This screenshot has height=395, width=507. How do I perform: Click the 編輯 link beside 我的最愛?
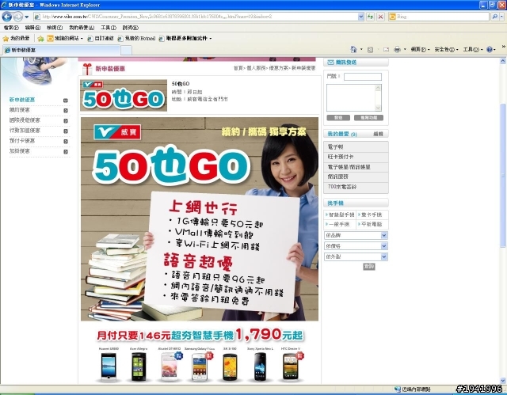click(378, 134)
